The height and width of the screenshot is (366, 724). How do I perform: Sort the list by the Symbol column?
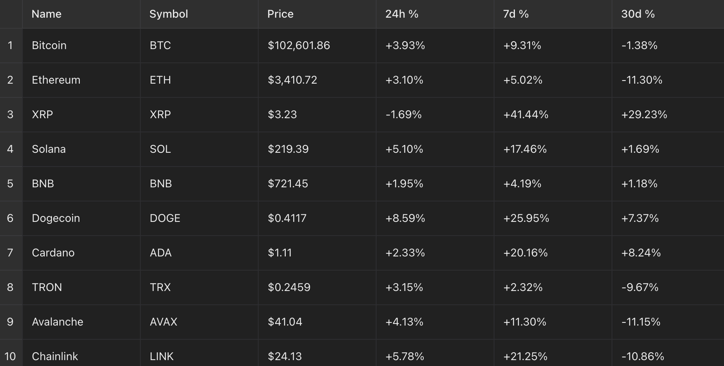[168, 14]
